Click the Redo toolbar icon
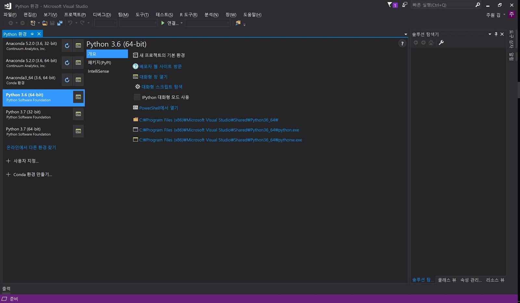 (83, 23)
